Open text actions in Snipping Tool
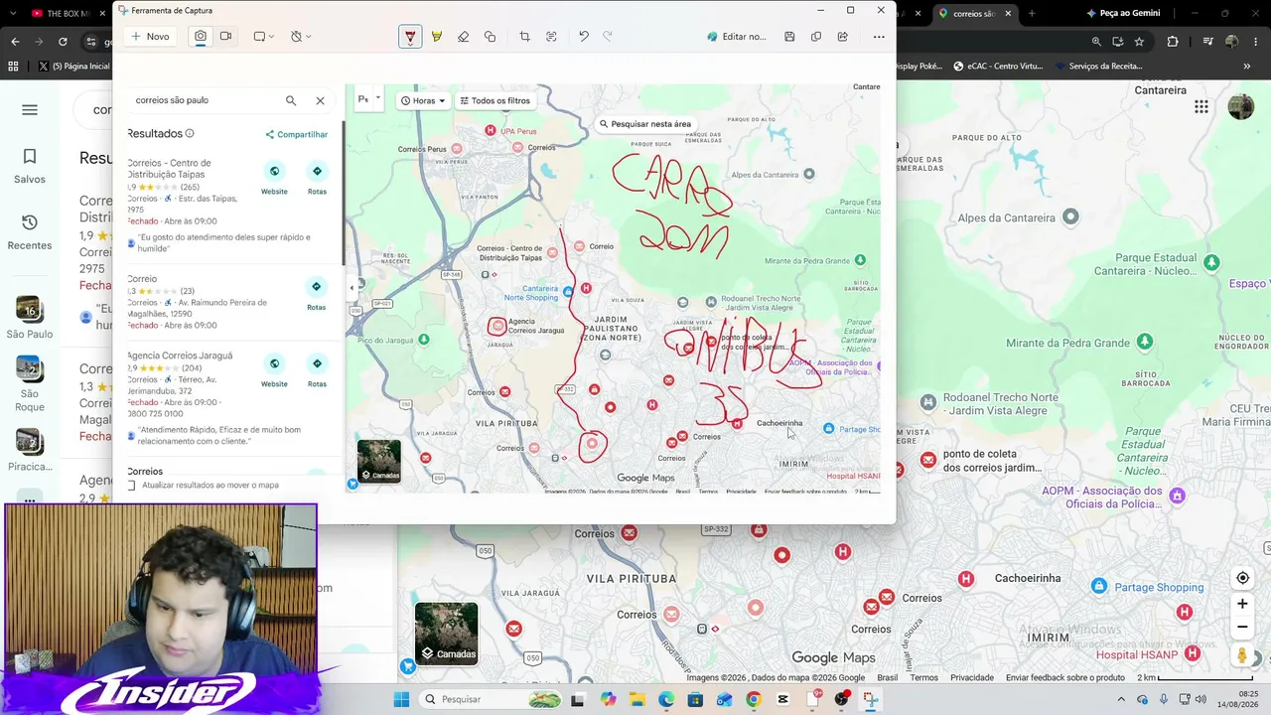 tap(551, 37)
